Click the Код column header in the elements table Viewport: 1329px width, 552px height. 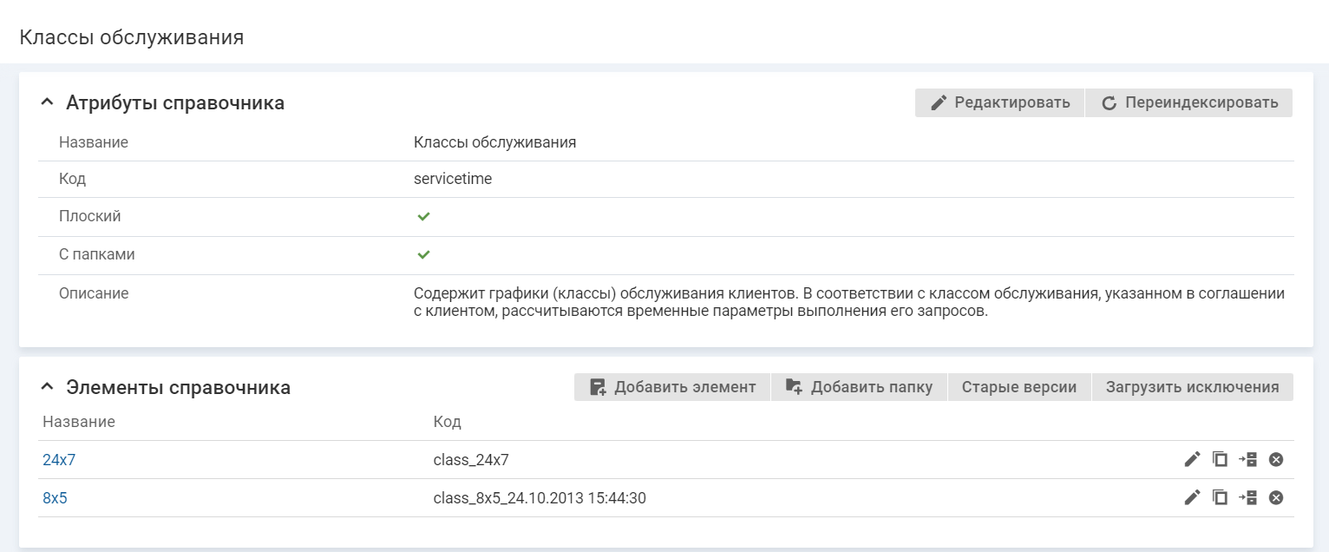pos(447,422)
